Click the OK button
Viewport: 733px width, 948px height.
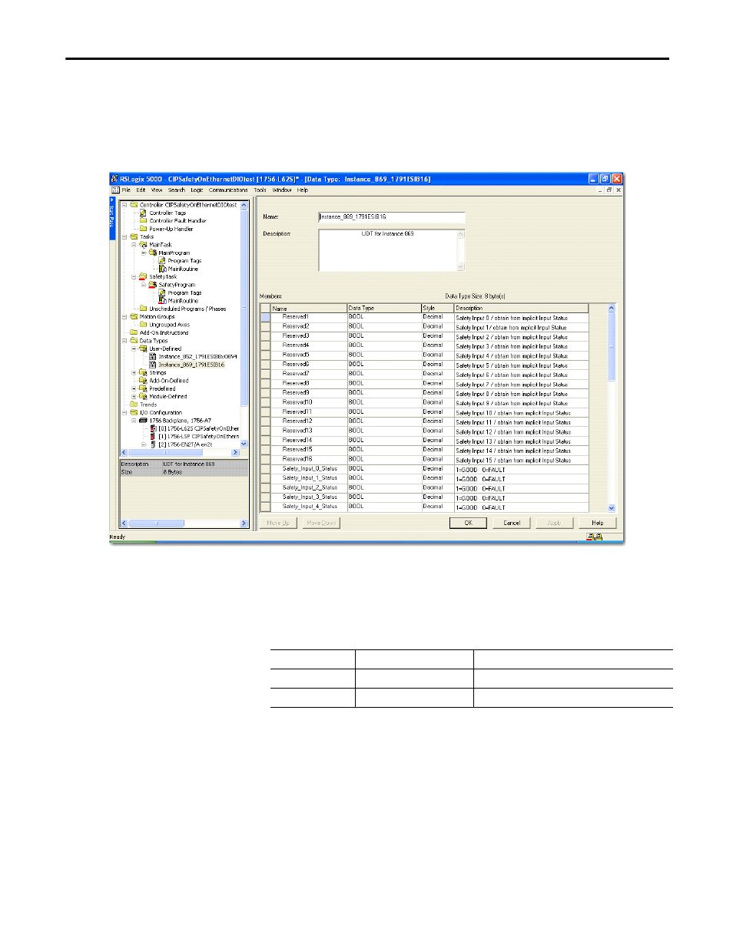click(469, 523)
